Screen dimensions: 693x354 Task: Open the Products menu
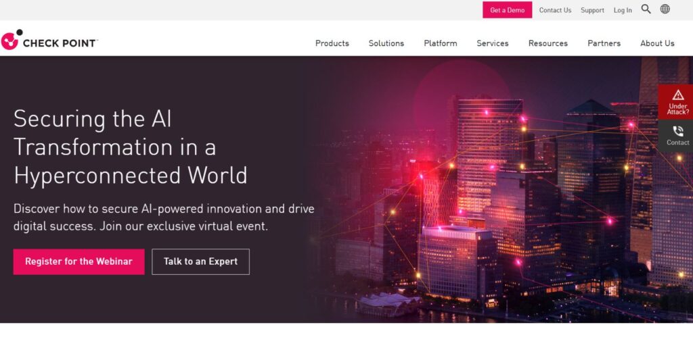coord(332,43)
